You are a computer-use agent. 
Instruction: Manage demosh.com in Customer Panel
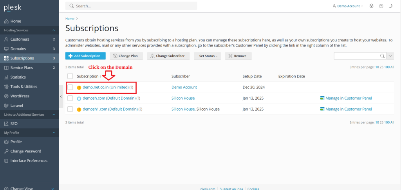(346, 98)
